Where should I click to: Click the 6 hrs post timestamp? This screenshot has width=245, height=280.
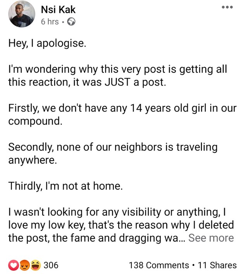[50, 22]
